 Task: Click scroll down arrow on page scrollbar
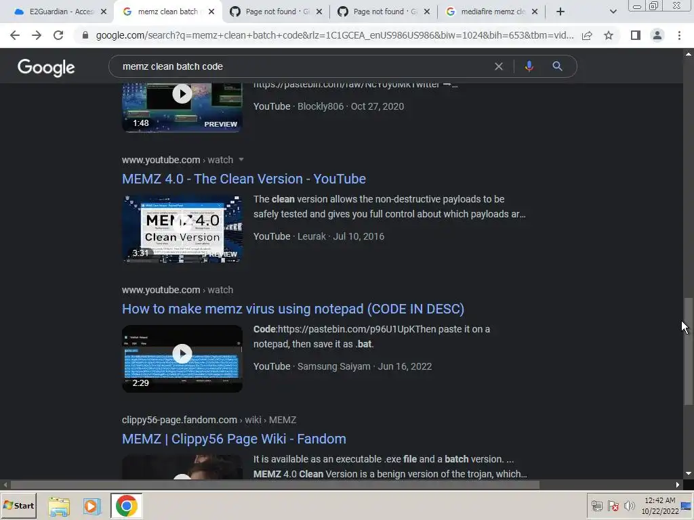tap(689, 473)
